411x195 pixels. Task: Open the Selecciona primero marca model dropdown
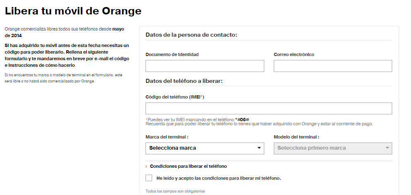click(333, 148)
